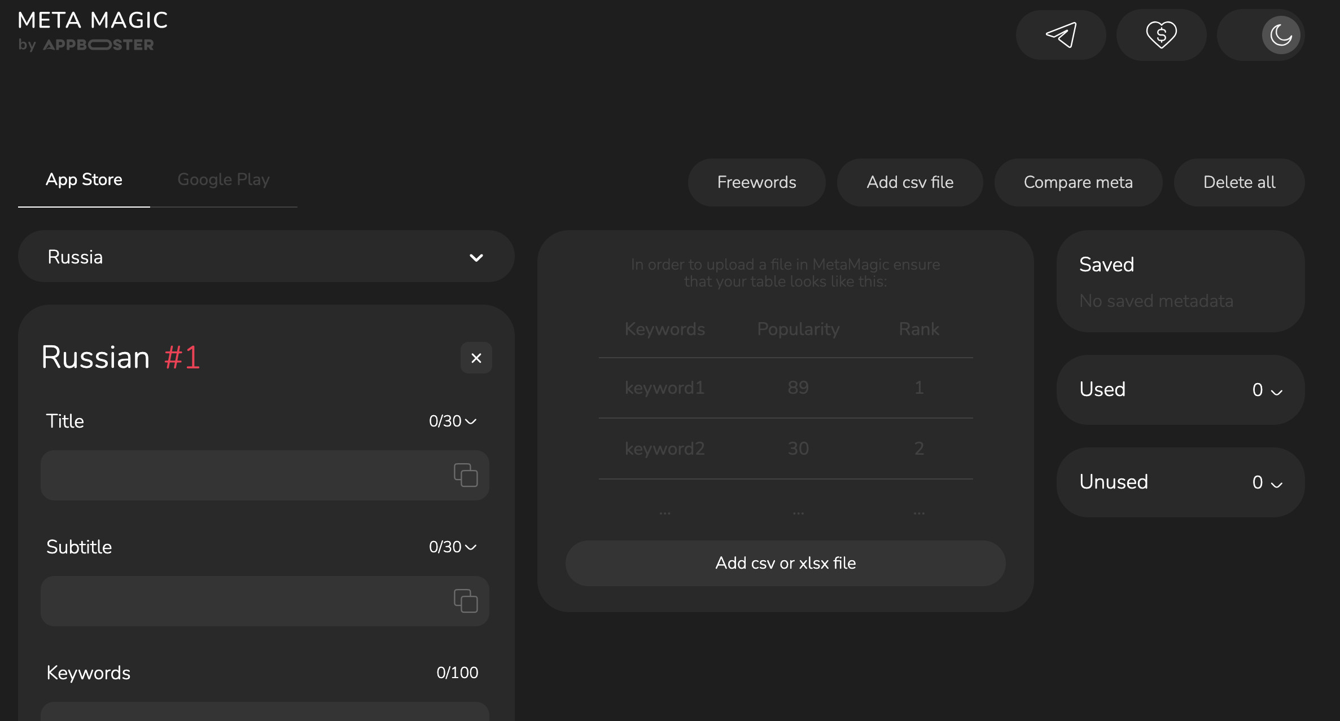The width and height of the screenshot is (1340, 721).
Task: Copy the Subtitle field content
Action: pos(466,601)
